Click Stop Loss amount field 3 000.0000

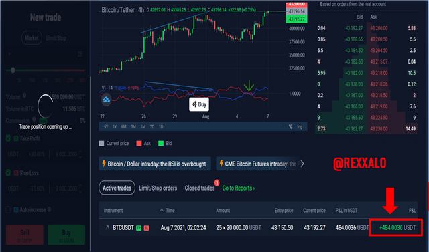click(66, 188)
